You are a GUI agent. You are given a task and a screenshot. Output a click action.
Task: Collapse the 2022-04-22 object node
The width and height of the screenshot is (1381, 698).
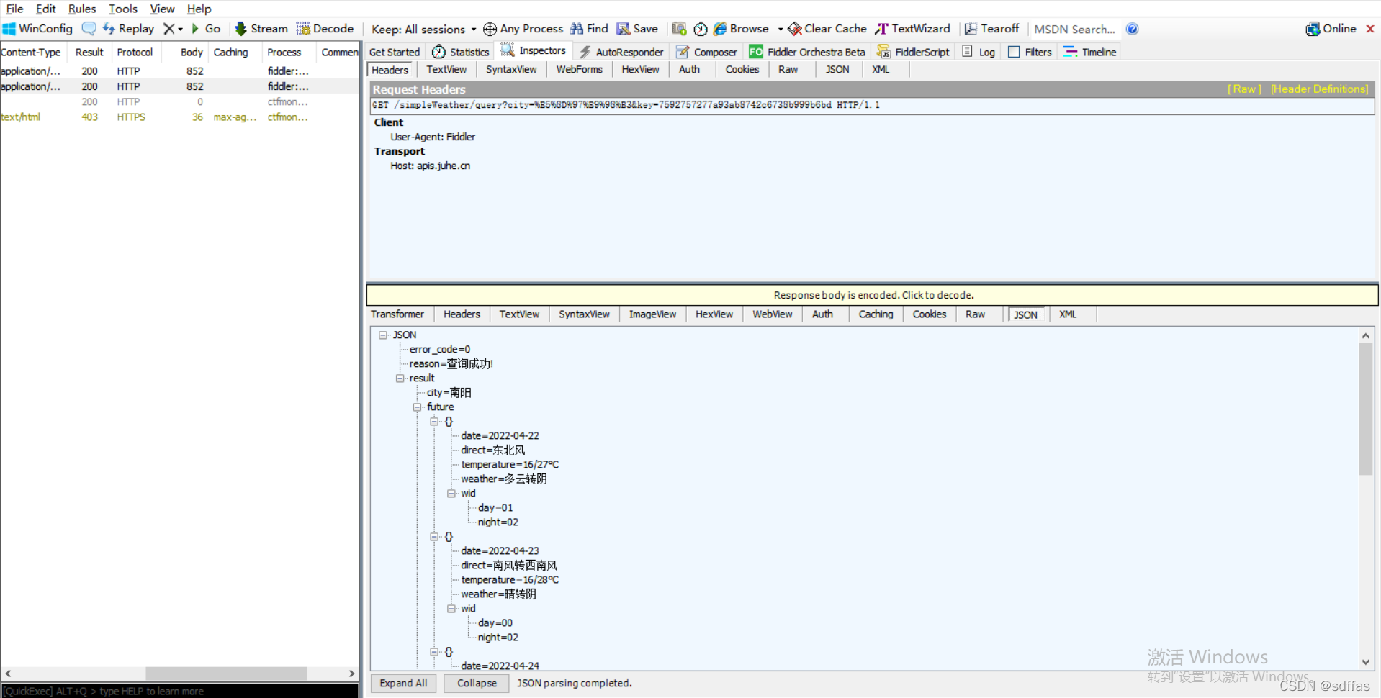pos(434,421)
